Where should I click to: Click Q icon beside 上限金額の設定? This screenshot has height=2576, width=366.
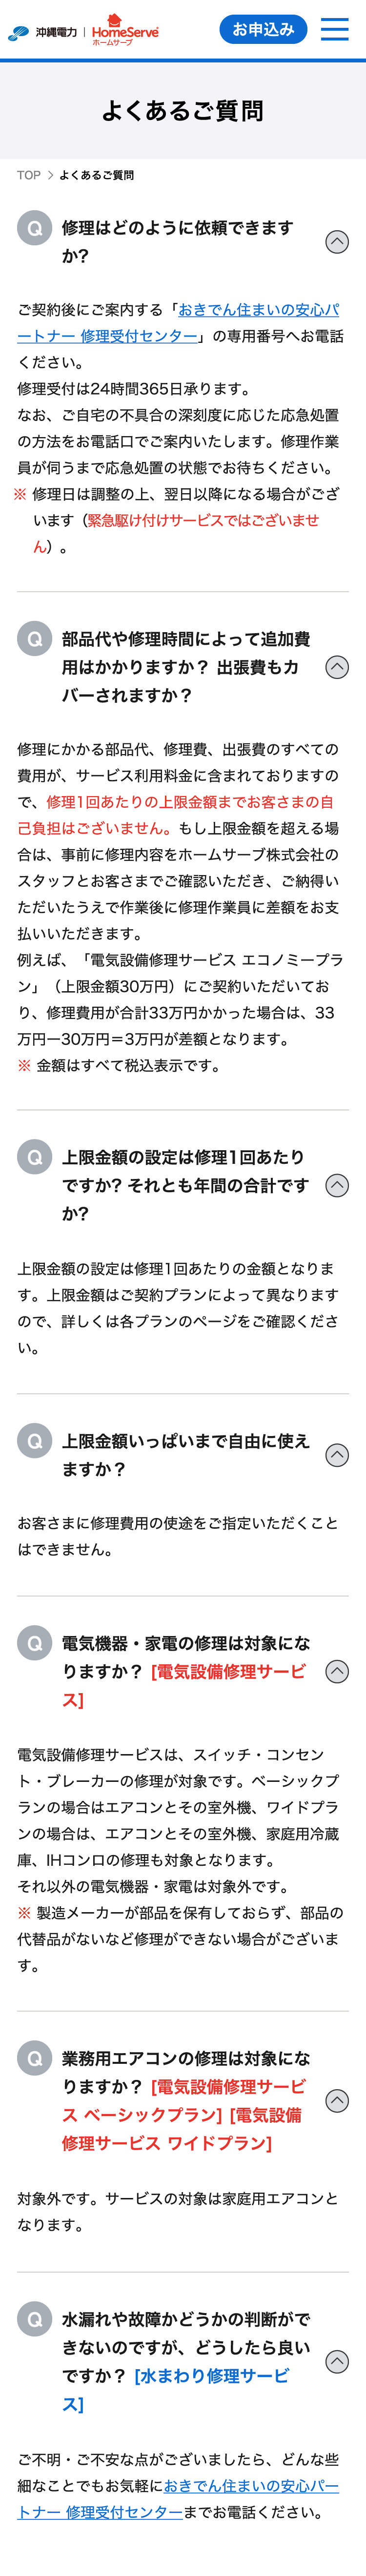pos(35,1157)
